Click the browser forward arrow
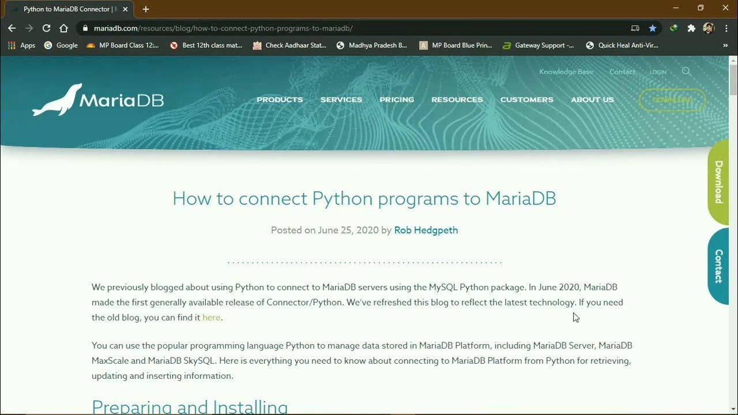The image size is (738, 415). (x=29, y=28)
